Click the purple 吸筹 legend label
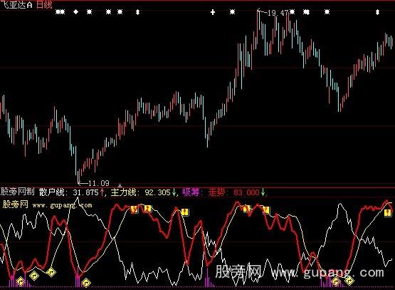395x290 pixels. point(191,192)
